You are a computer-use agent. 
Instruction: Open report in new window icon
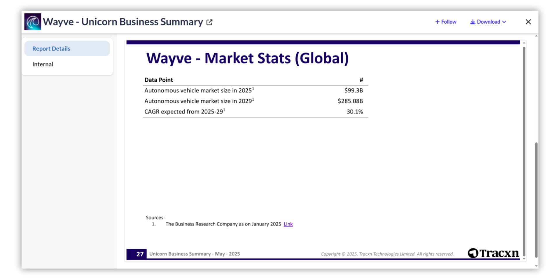click(x=209, y=22)
